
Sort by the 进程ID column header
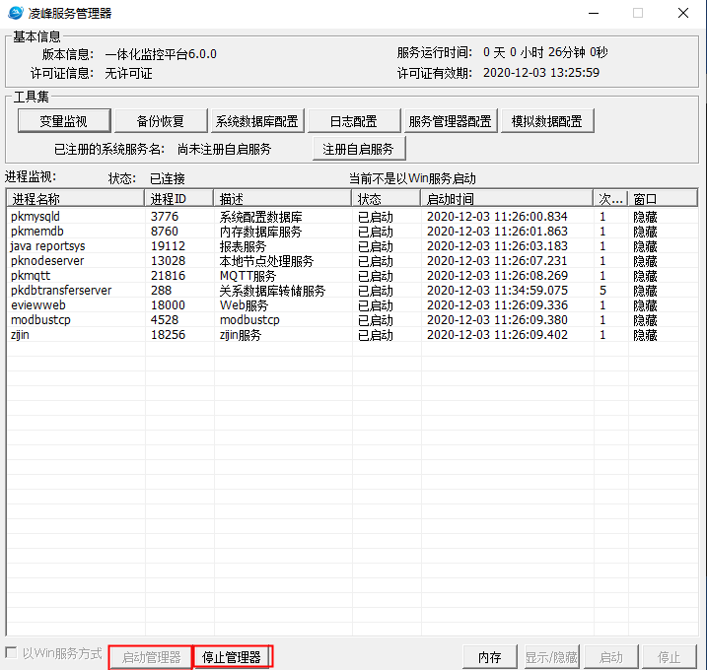click(179, 199)
